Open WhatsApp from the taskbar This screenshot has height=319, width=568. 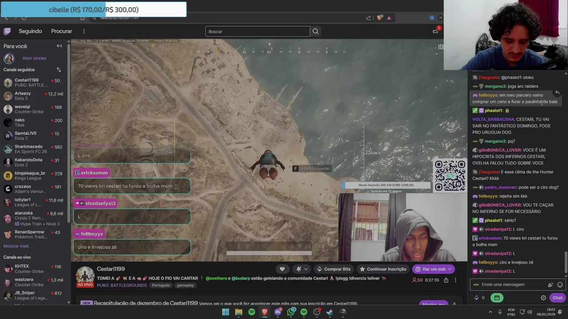point(291,312)
